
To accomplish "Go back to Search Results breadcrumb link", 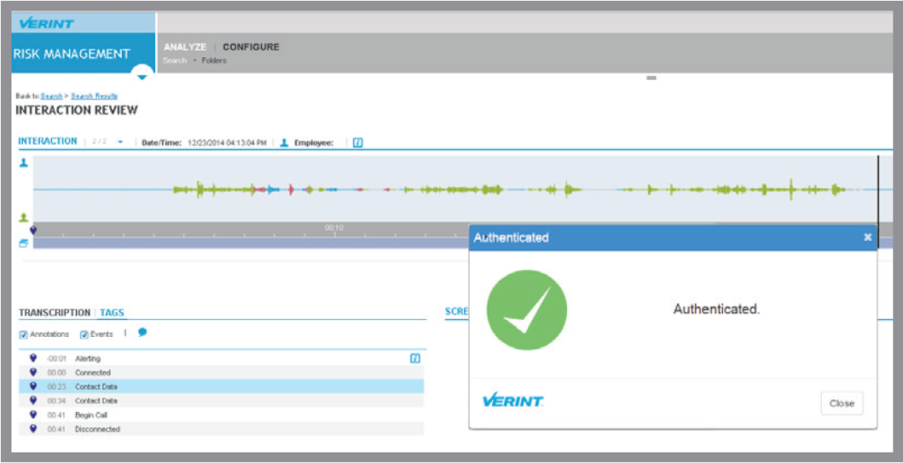I will click(x=94, y=96).
